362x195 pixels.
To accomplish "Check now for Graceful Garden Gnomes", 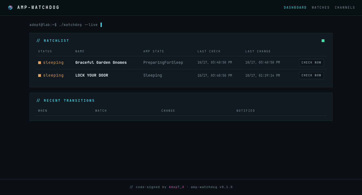I will coord(311,63).
